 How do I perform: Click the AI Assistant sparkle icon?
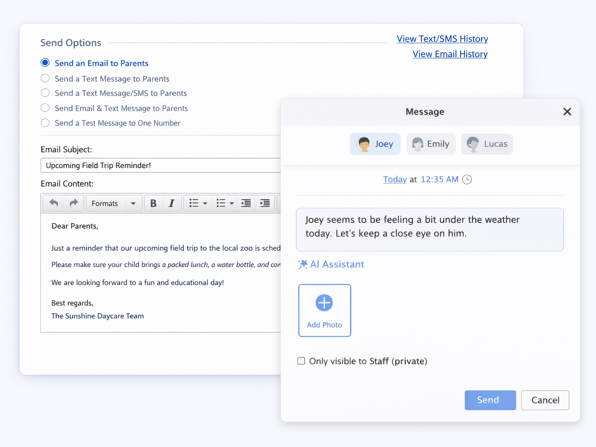pyautogui.click(x=303, y=264)
